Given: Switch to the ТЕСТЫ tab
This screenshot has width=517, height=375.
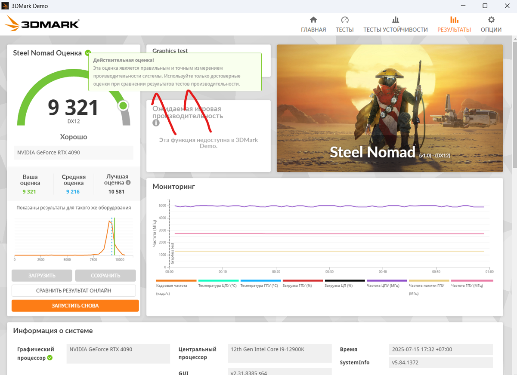Looking at the screenshot, I should 345,25.
